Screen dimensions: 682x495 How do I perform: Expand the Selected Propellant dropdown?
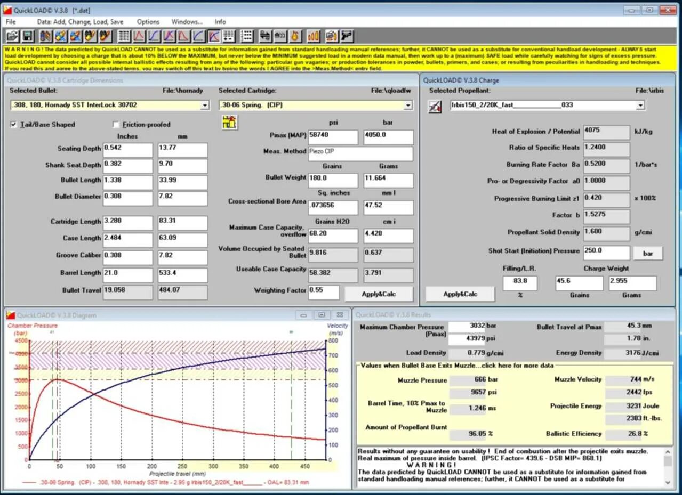click(x=640, y=106)
